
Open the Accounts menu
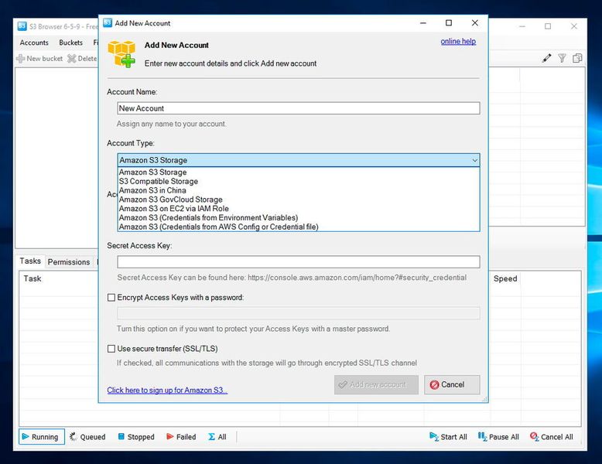tap(34, 43)
